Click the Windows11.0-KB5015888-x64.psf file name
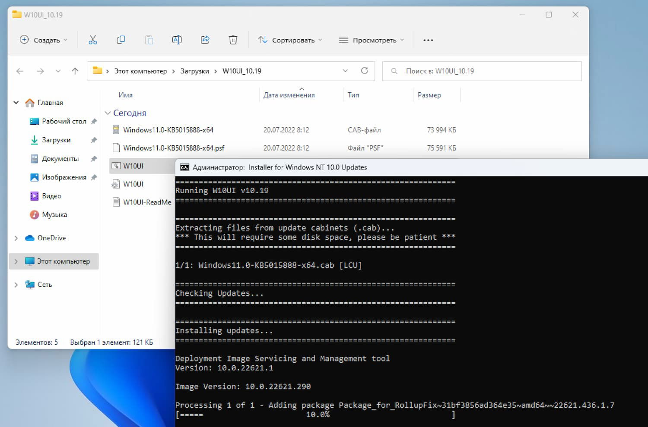This screenshot has width=648, height=427. click(x=174, y=148)
